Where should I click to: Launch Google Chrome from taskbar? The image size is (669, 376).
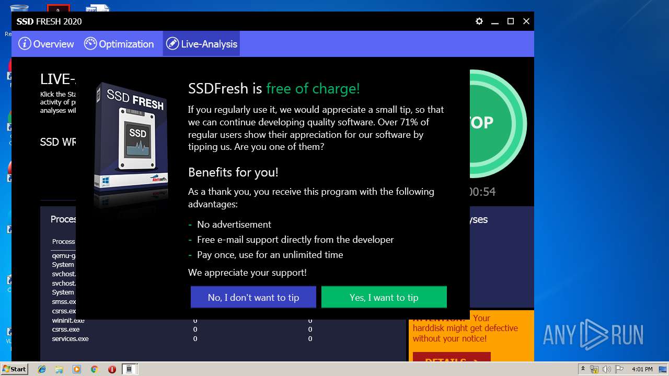94,369
